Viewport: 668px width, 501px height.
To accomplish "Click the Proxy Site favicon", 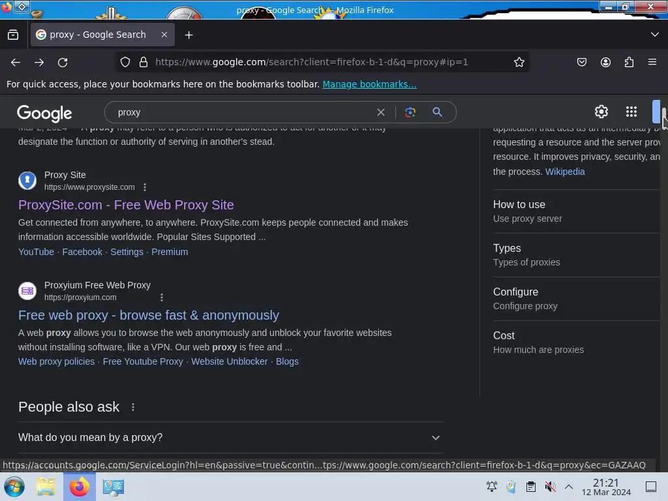I will (x=27, y=181).
